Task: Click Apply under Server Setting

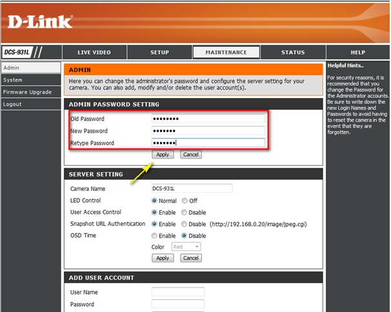Action: (163, 258)
